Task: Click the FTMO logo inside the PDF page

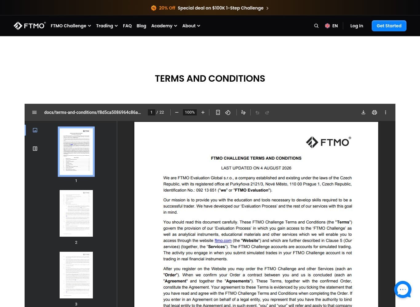Action: [x=329, y=142]
